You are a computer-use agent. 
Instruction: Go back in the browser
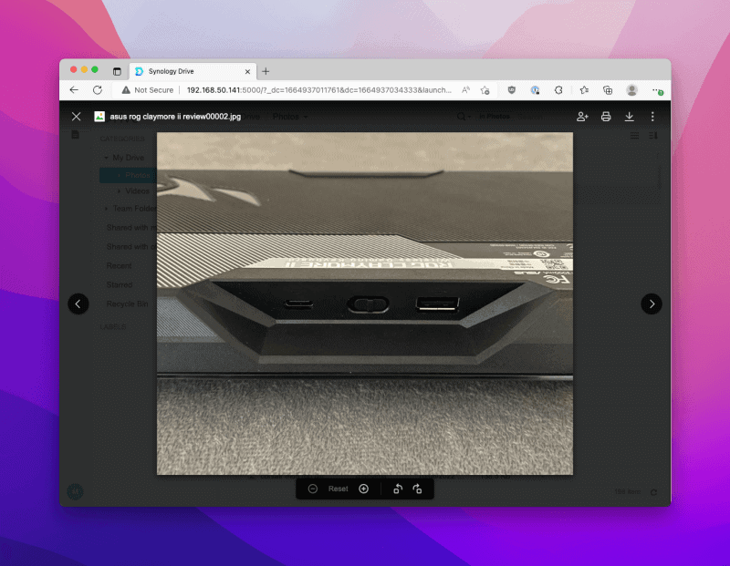(74, 90)
